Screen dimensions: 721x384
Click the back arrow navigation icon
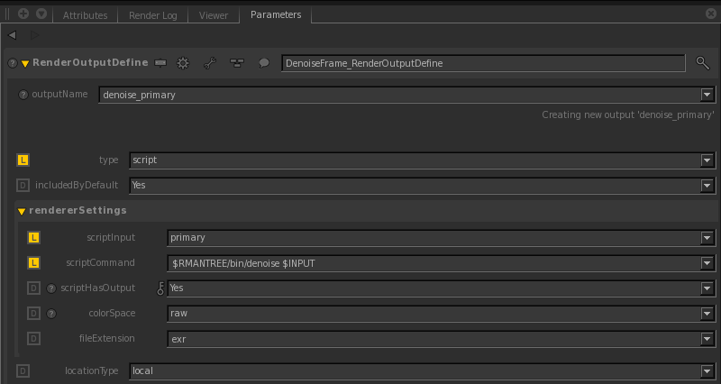coord(13,34)
